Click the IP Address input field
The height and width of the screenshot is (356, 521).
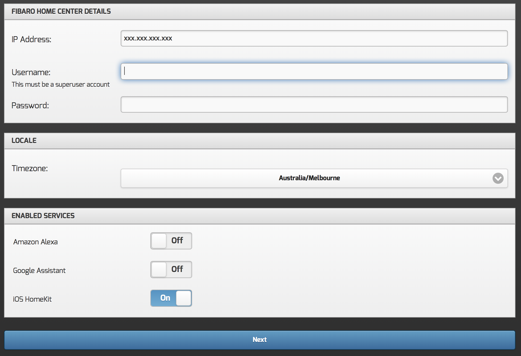click(314, 38)
